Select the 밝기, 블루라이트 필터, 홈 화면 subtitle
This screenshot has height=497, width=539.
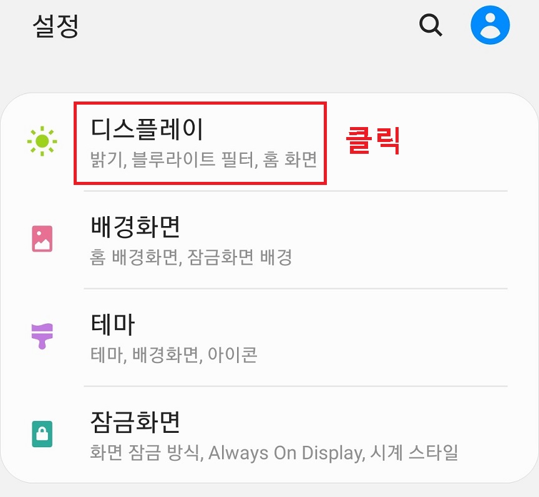203,159
